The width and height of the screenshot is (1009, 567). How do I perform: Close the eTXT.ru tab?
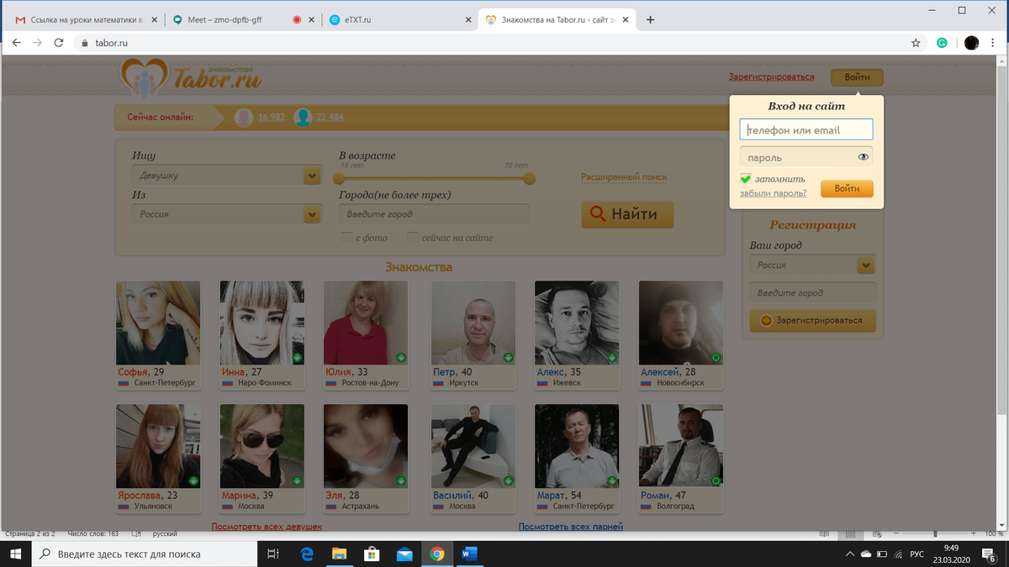470,20
